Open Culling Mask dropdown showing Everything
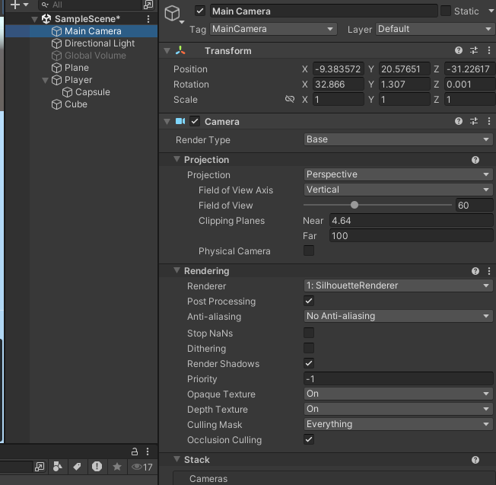This screenshot has height=485, width=496. click(399, 424)
